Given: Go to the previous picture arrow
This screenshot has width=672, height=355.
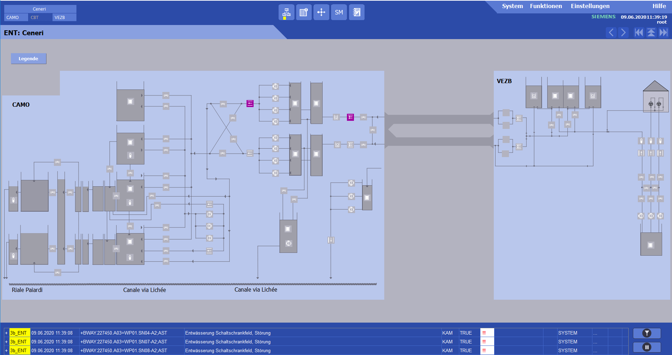Looking at the screenshot, I should coord(611,33).
